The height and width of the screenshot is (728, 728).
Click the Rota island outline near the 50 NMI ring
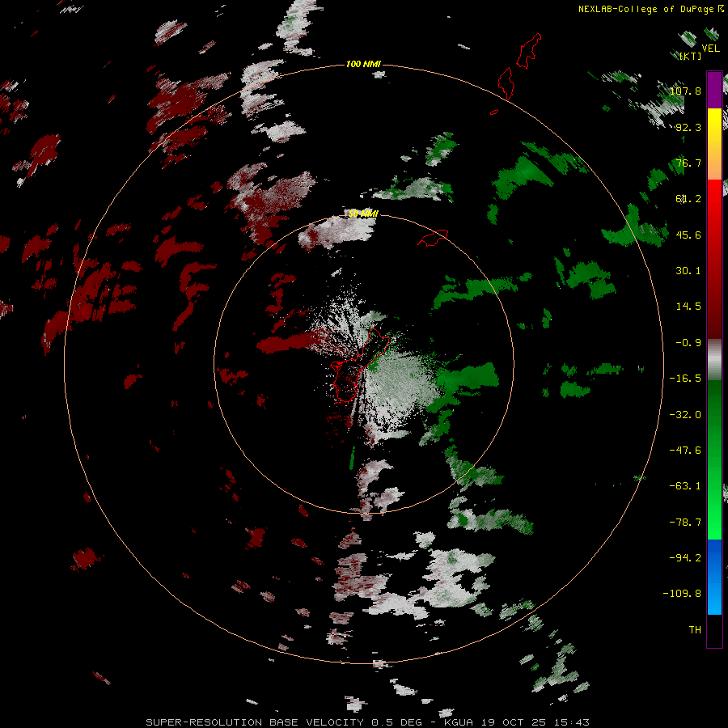click(x=433, y=238)
